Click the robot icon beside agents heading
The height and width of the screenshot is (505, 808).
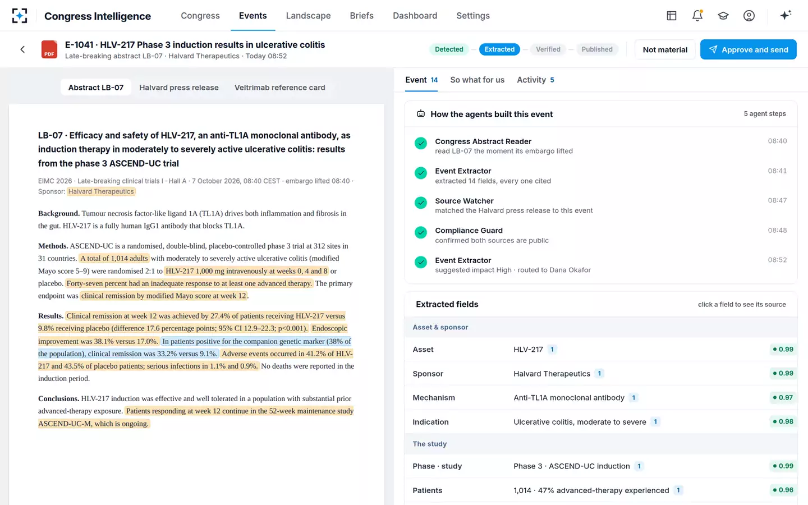coord(421,114)
